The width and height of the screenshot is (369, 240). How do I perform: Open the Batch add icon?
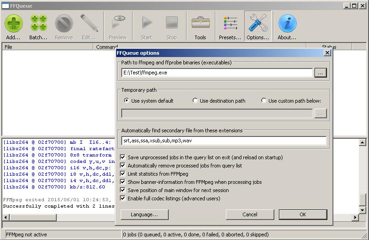[x=38, y=23]
